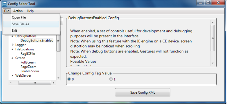Click the tree horizontal scroll right arrow
Image resolution: width=227 pixels, height=104 pixels.
[54, 83]
